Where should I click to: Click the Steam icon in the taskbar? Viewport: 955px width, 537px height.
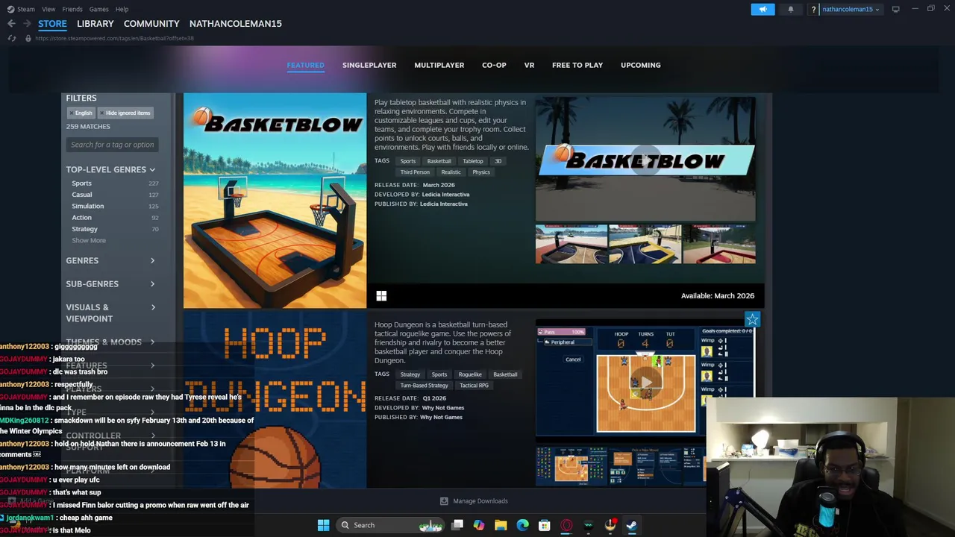click(x=631, y=525)
